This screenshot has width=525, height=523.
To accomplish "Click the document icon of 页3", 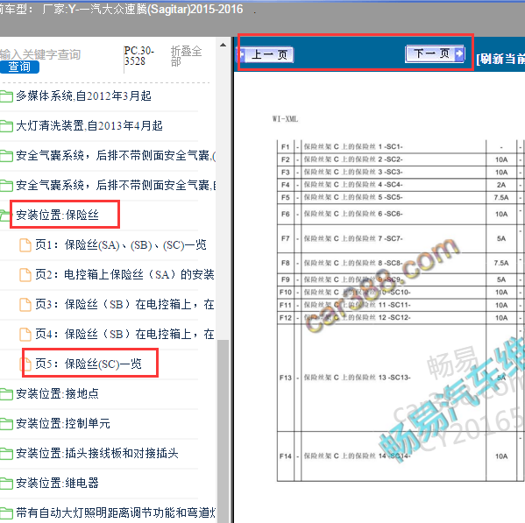I will 25,305.
